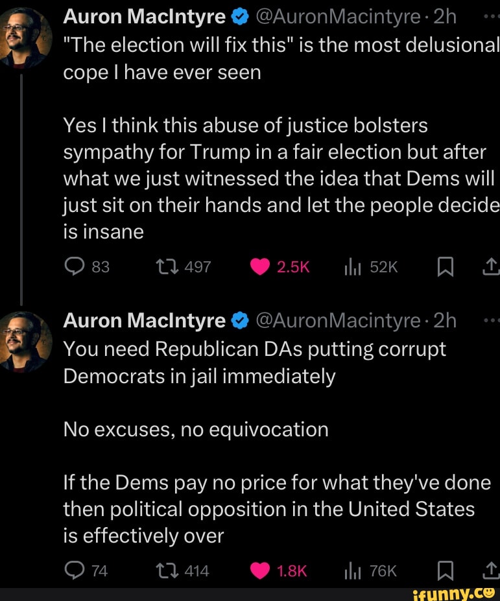
Task: Share the first tweet via share icon
Action: pyautogui.click(x=491, y=266)
